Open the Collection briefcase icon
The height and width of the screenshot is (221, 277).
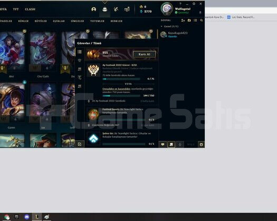[x=105, y=9]
